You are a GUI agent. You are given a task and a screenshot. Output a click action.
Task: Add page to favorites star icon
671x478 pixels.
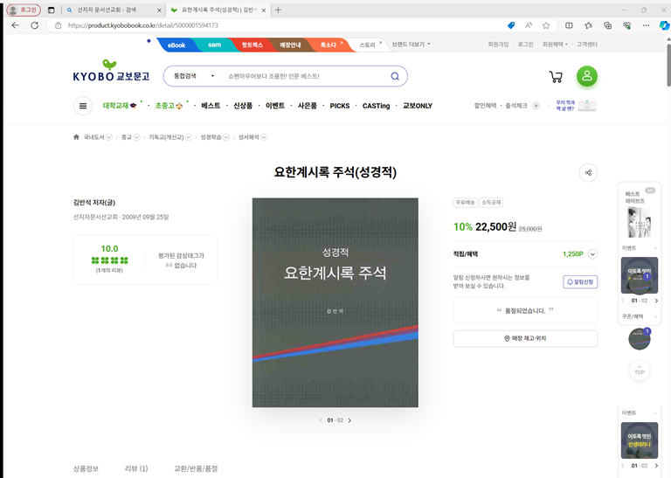tap(546, 25)
